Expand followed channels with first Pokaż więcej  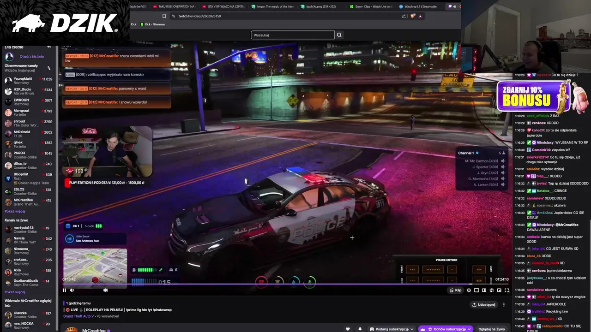(x=15, y=211)
